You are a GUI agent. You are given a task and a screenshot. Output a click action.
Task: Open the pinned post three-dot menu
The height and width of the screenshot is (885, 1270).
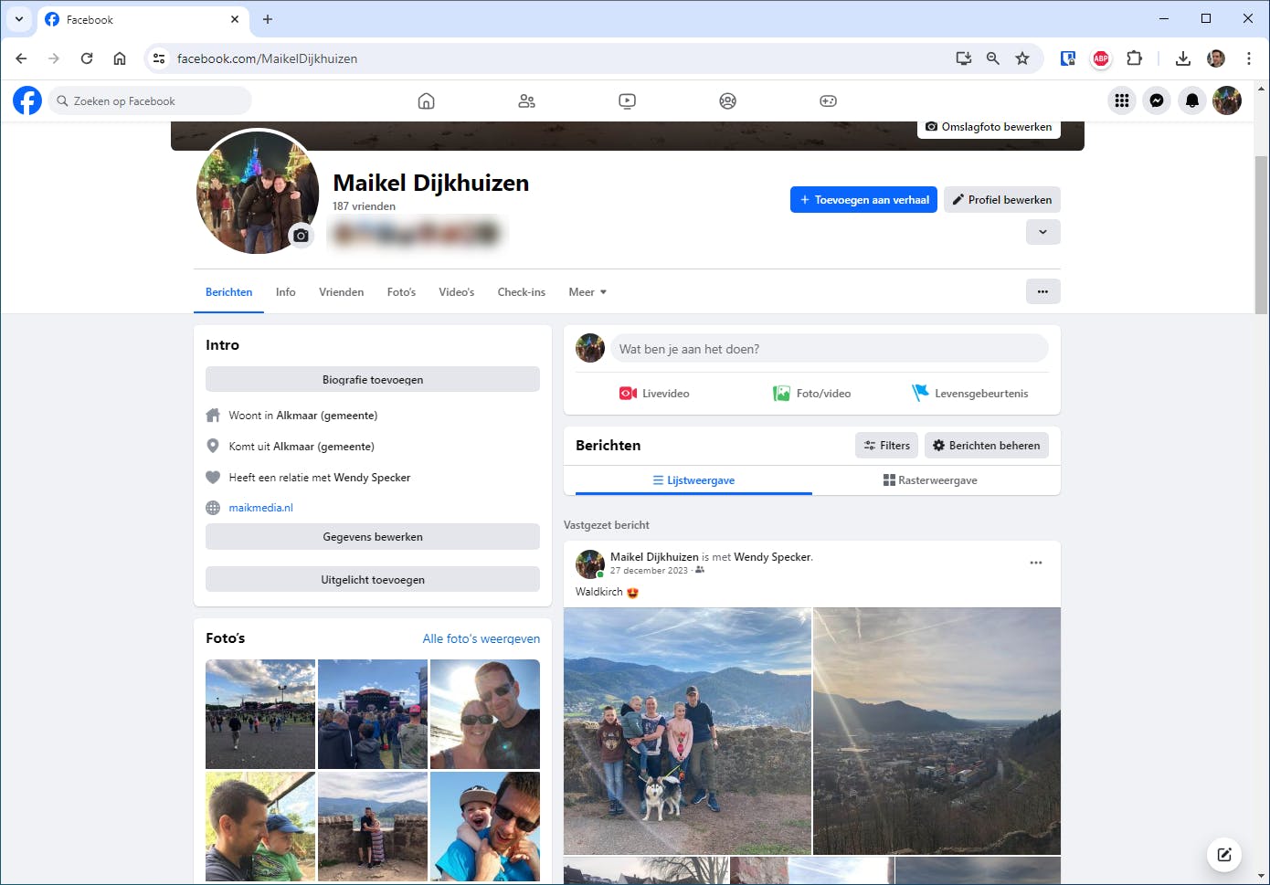click(x=1036, y=563)
